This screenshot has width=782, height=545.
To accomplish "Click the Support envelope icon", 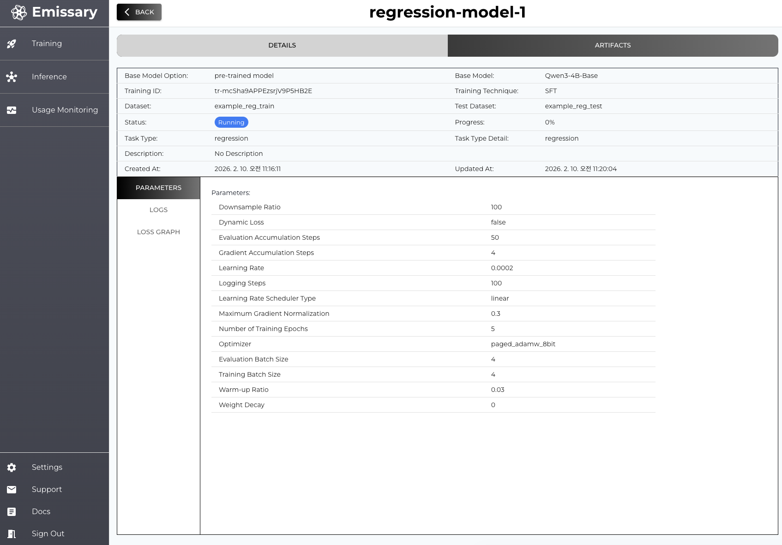I will click(x=11, y=489).
